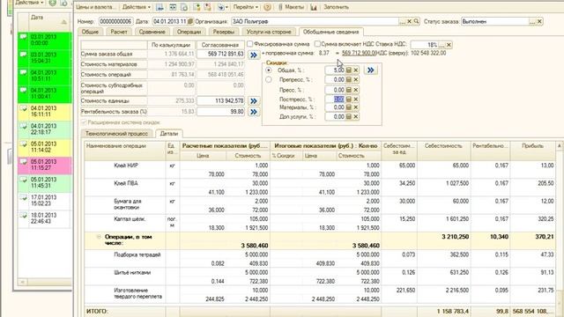564x317 pixels.
Task: Open calculator for Препресс % discount
Action: click(349, 79)
